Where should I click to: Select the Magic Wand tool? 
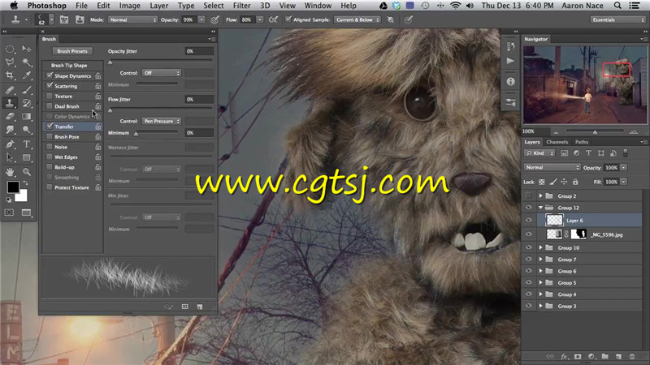point(27,62)
